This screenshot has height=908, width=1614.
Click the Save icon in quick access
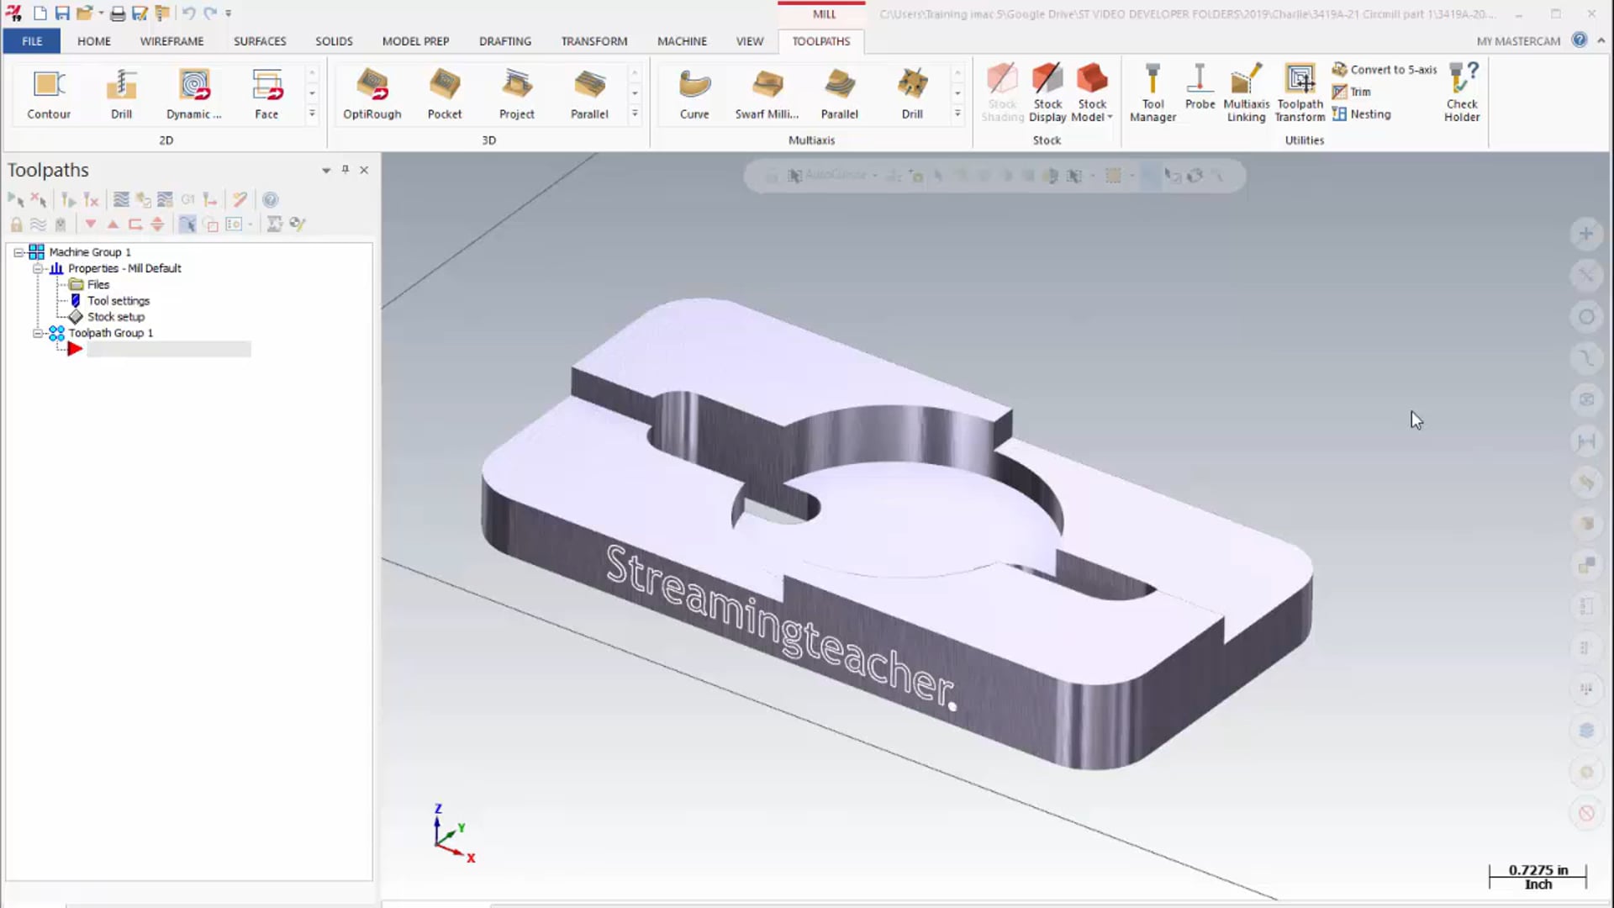tap(62, 13)
